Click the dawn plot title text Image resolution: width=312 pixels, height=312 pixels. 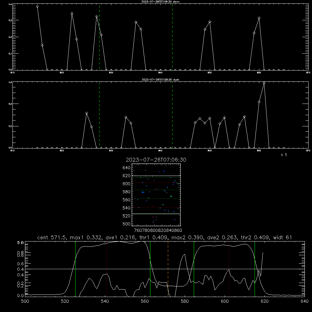click(x=160, y=2)
